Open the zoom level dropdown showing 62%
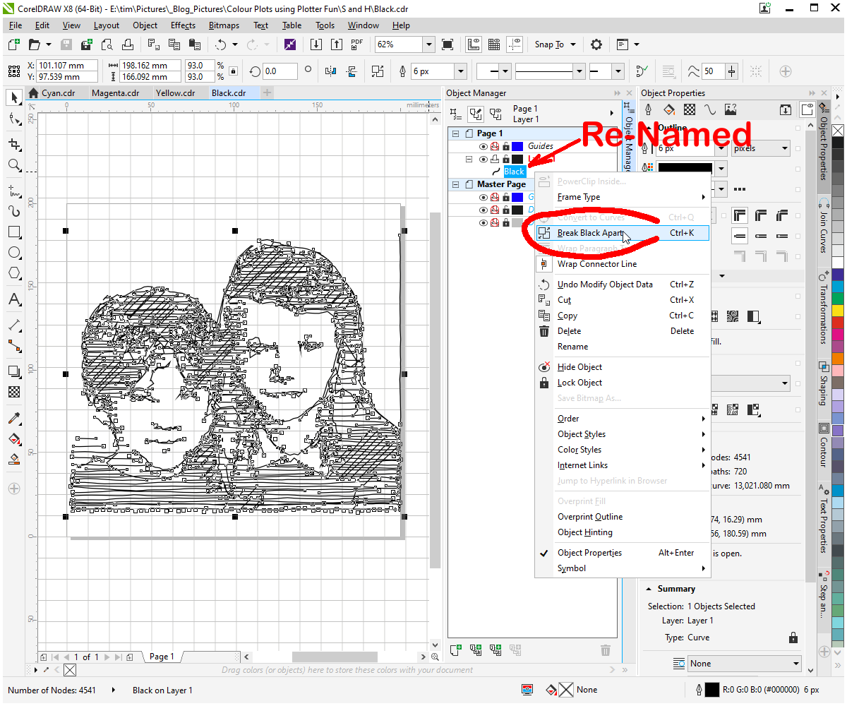 (x=429, y=44)
